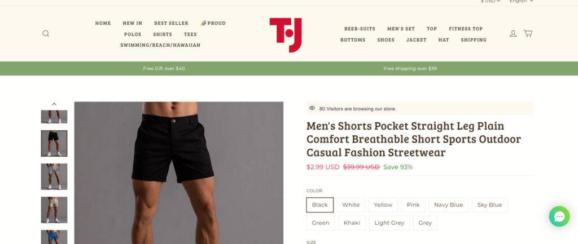Choose the Khaki color option
Screen dimensions: 578x244
(352, 223)
